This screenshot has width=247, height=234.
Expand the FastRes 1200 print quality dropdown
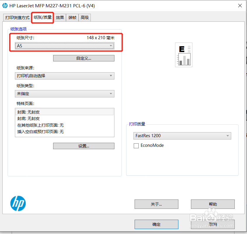[182, 136]
